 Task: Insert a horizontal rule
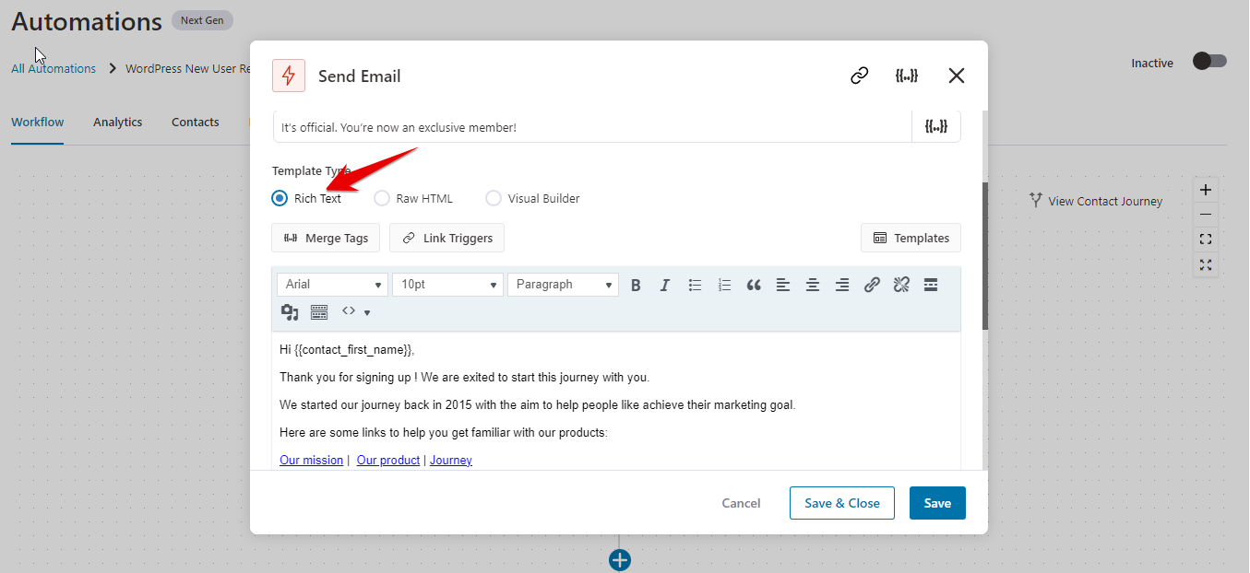[931, 285]
